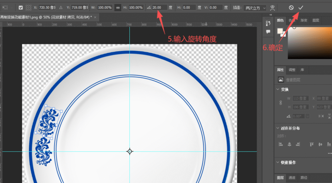
Task: Open the History panel icon
Action: tap(268, 23)
